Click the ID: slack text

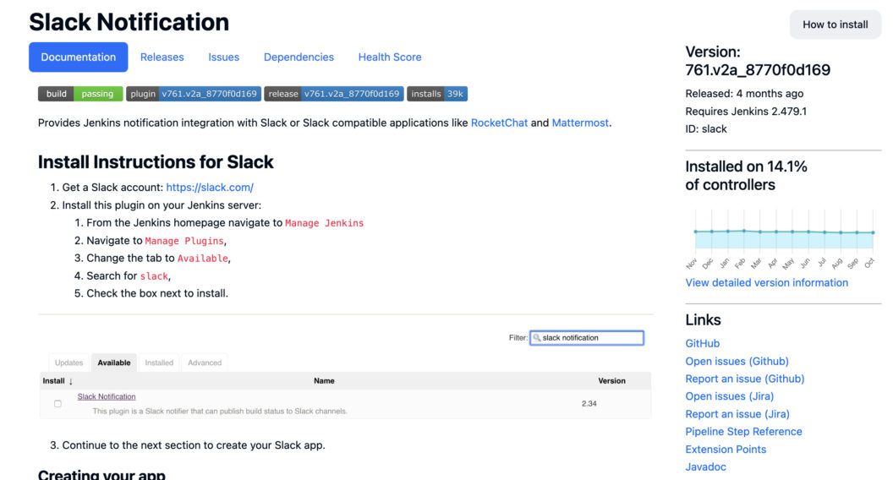(705, 129)
